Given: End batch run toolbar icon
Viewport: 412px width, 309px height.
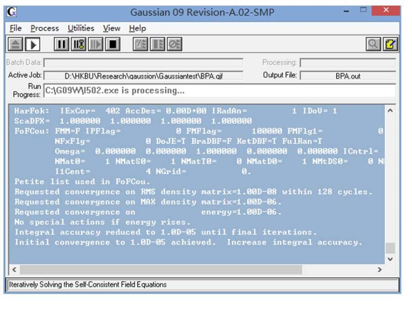Looking at the screenshot, I should pyautogui.click(x=157, y=44).
